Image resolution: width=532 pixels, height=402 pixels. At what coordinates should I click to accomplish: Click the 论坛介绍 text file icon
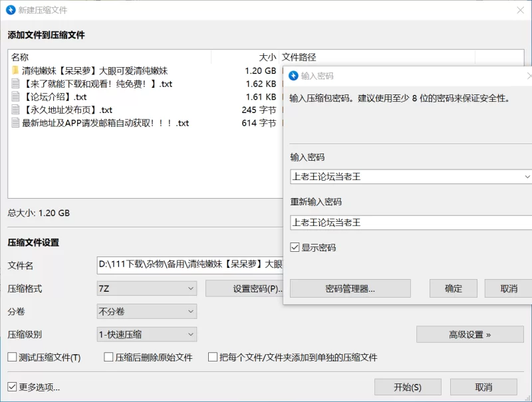click(x=15, y=97)
